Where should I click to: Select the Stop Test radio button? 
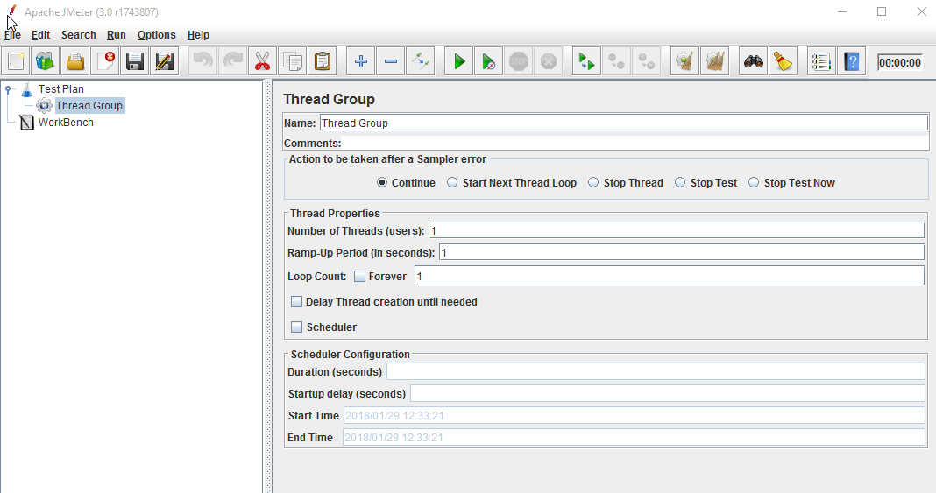click(680, 182)
